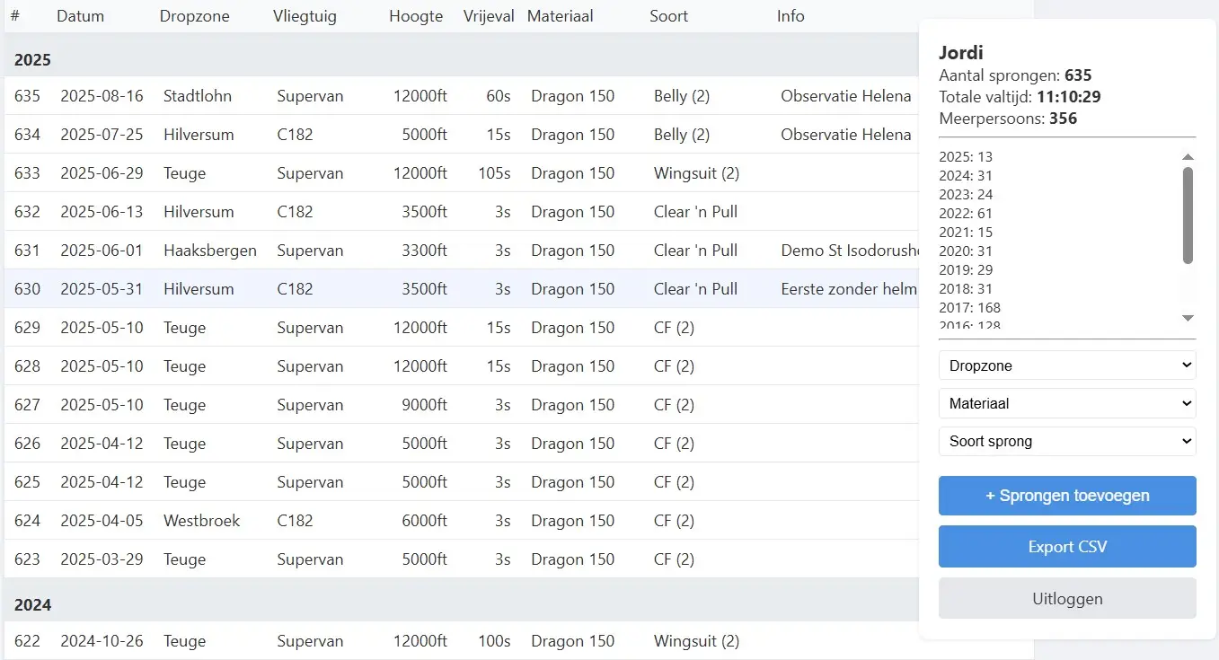The image size is (1219, 660).
Task: Click the Vrijeval column header
Action: click(x=488, y=15)
